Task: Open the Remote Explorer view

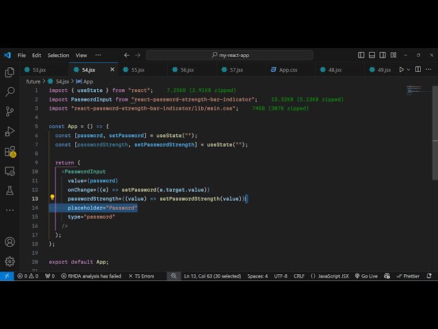Action: pos(10,171)
